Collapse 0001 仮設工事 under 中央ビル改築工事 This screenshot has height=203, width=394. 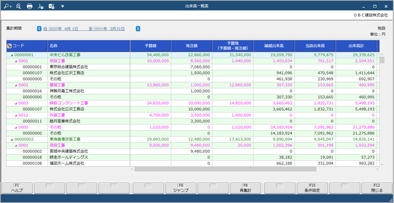[x=16, y=61]
